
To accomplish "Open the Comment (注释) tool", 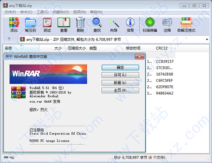I will pyautogui.click(x=167, y=25).
